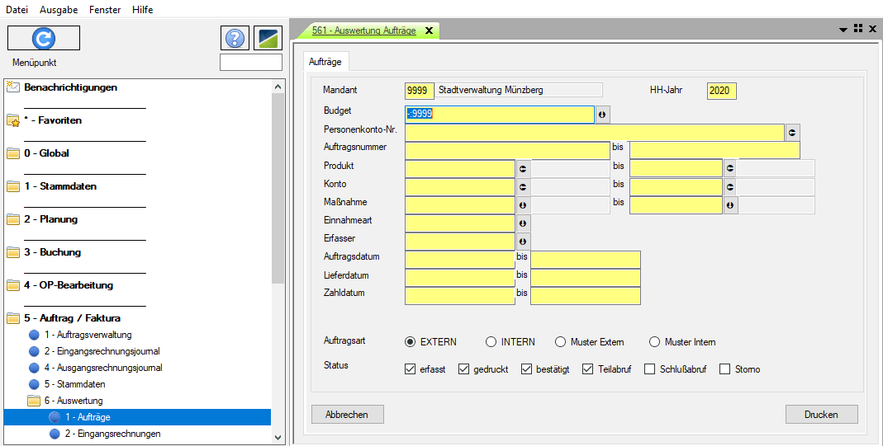The image size is (883, 446).
Task: Tick the Schlußabruf checkbox
Action: coord(650,369)
